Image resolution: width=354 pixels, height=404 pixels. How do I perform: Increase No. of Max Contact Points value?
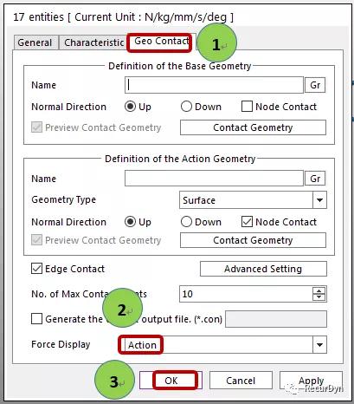(x=319, y=290)
